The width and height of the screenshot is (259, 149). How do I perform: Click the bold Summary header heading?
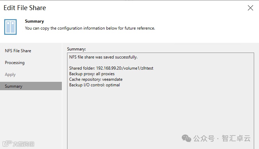[x=34, y=21]
